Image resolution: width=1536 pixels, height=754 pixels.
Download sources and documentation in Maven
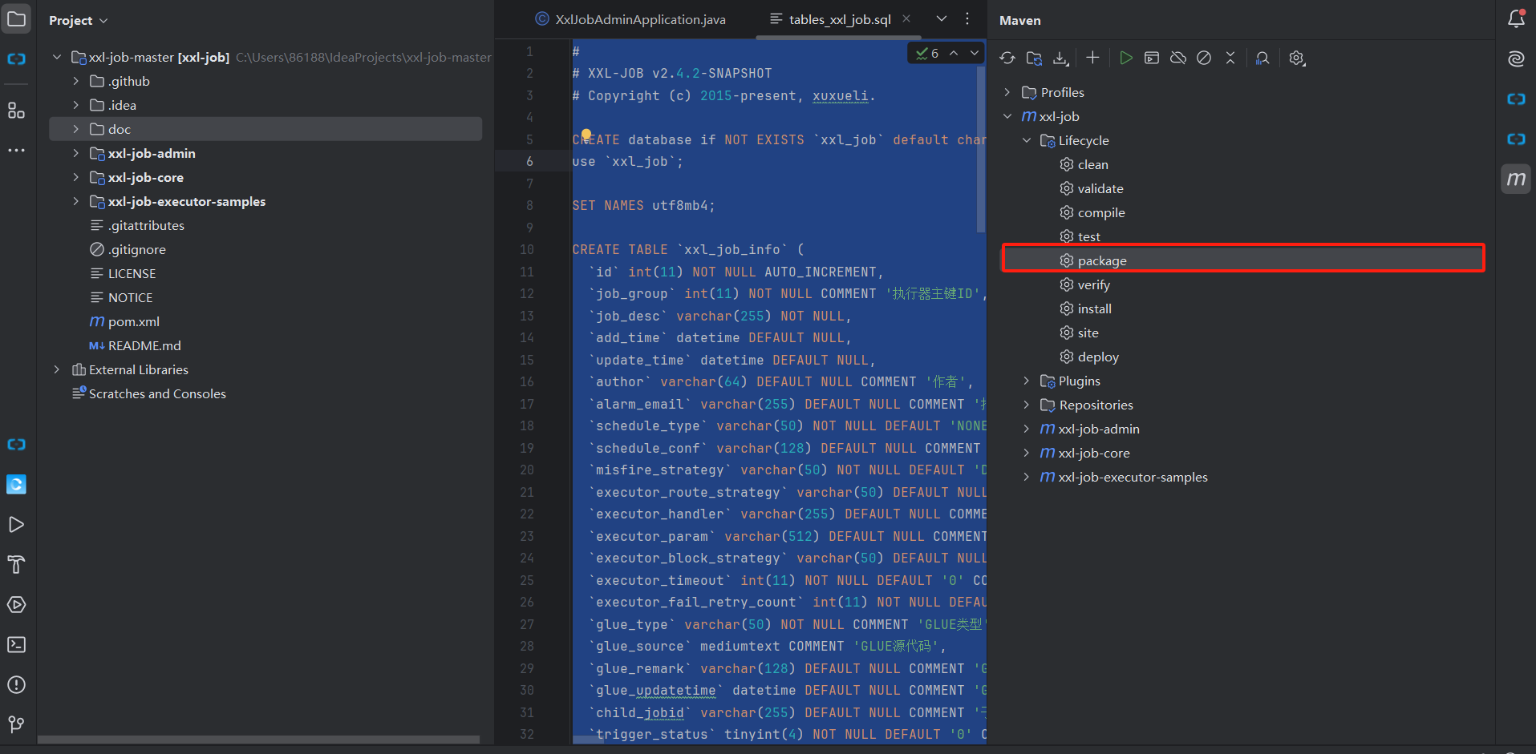point(1060,58)
